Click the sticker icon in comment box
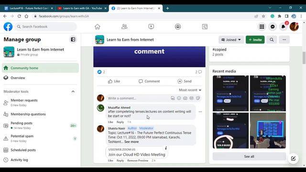 pos(198,98)
